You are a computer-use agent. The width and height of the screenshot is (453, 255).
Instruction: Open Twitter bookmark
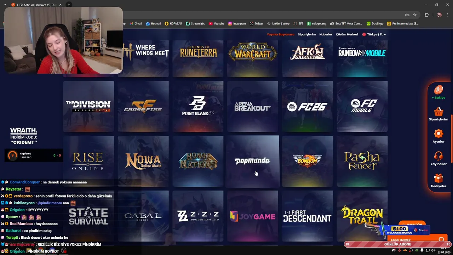click(256, 24)
